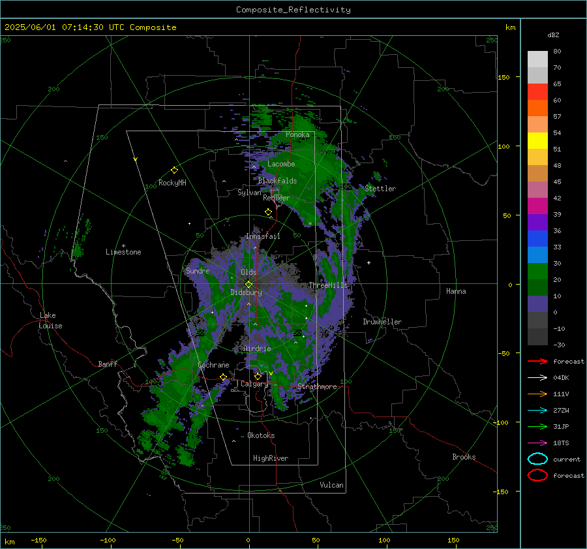Click the Lacombe town label
This screenshot has width=587, height=549.
(281, 164)
